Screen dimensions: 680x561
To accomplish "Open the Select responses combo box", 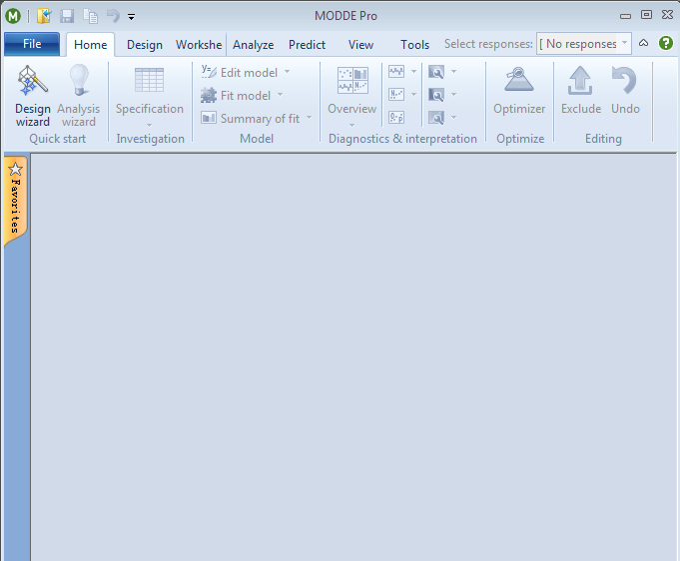I will [584, 44].
